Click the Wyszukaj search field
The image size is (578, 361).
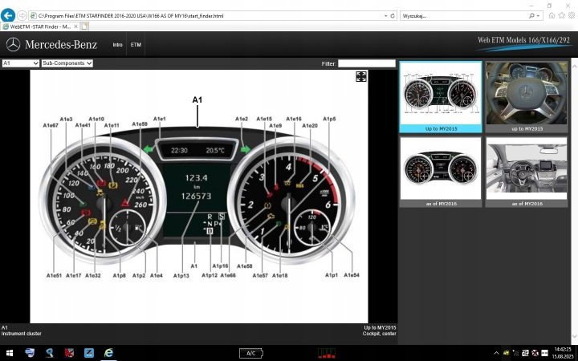click(465, 16)
